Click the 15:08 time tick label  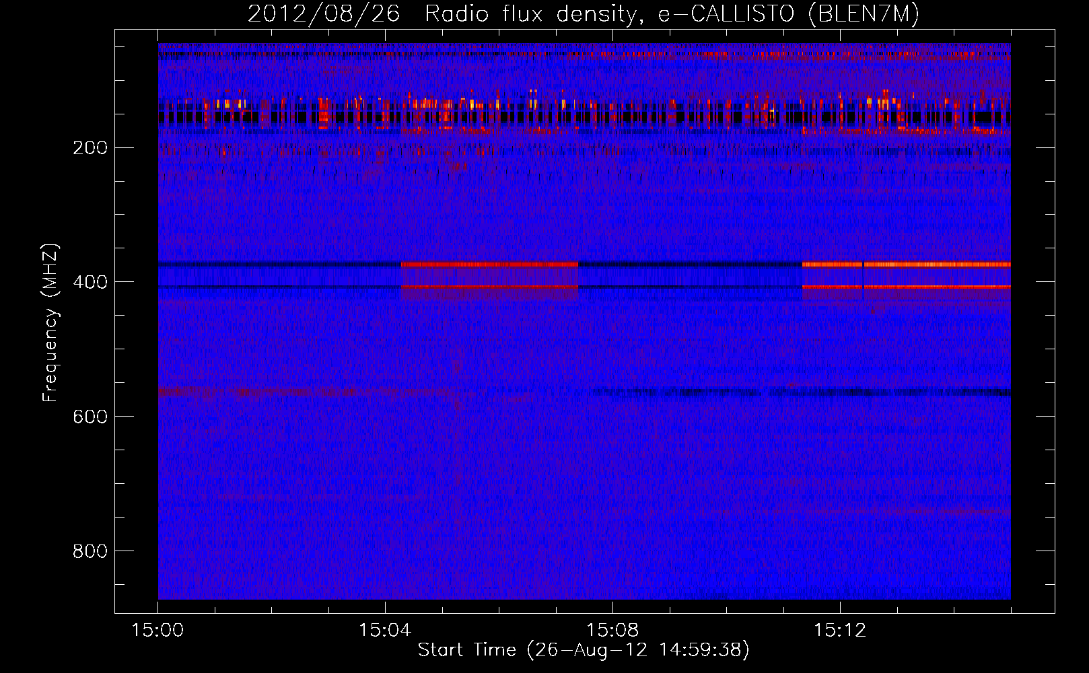pyautogui.click(x=612, y=630)
